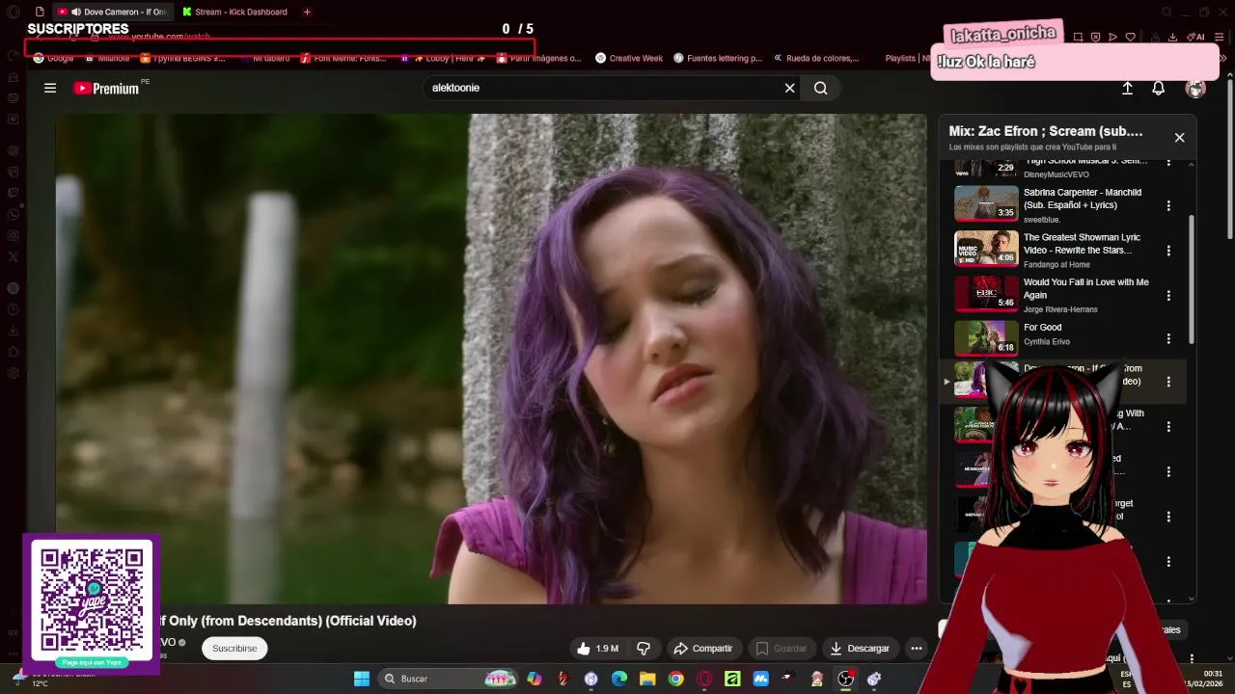The height and width of the screenshot is (694, 1235).
Task: Go to YouTube Premium home logo
Action: (x=106, y=88)
